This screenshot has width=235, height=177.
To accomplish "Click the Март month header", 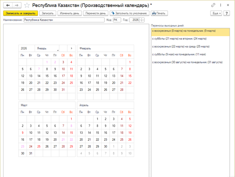I will click(47, 105).
